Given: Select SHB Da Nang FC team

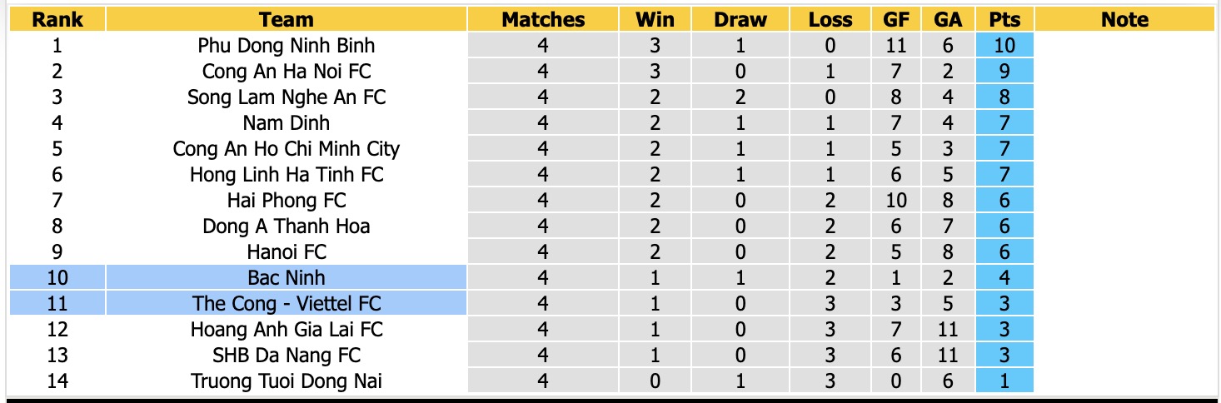Looking at the screenshot, I should coord(287,356).
